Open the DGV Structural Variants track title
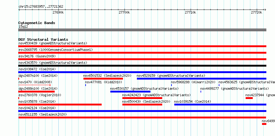This screenshot has width=275, height=136. click(43, 39)
